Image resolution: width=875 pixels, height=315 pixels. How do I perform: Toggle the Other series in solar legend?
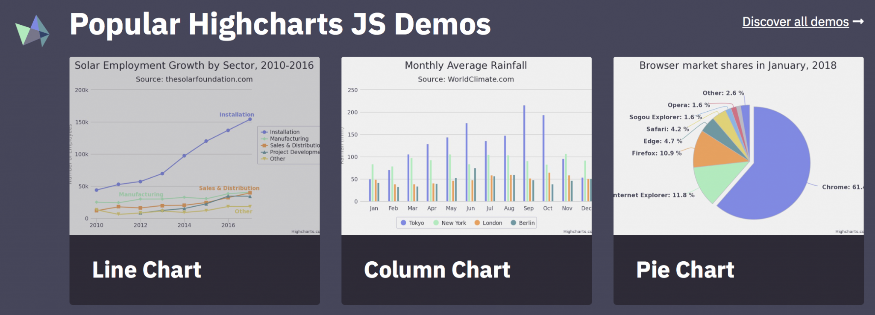277,159
